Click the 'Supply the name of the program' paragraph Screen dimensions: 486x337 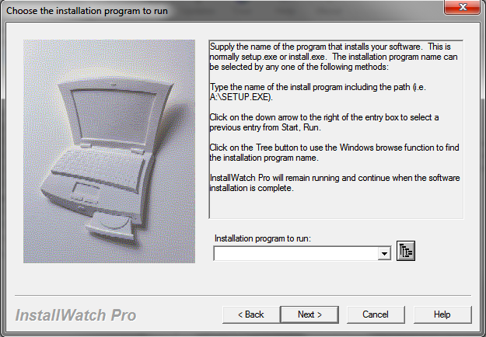tap(335, 57)
